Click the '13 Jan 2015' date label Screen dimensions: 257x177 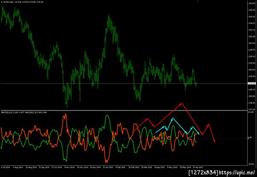pos(108,167)
